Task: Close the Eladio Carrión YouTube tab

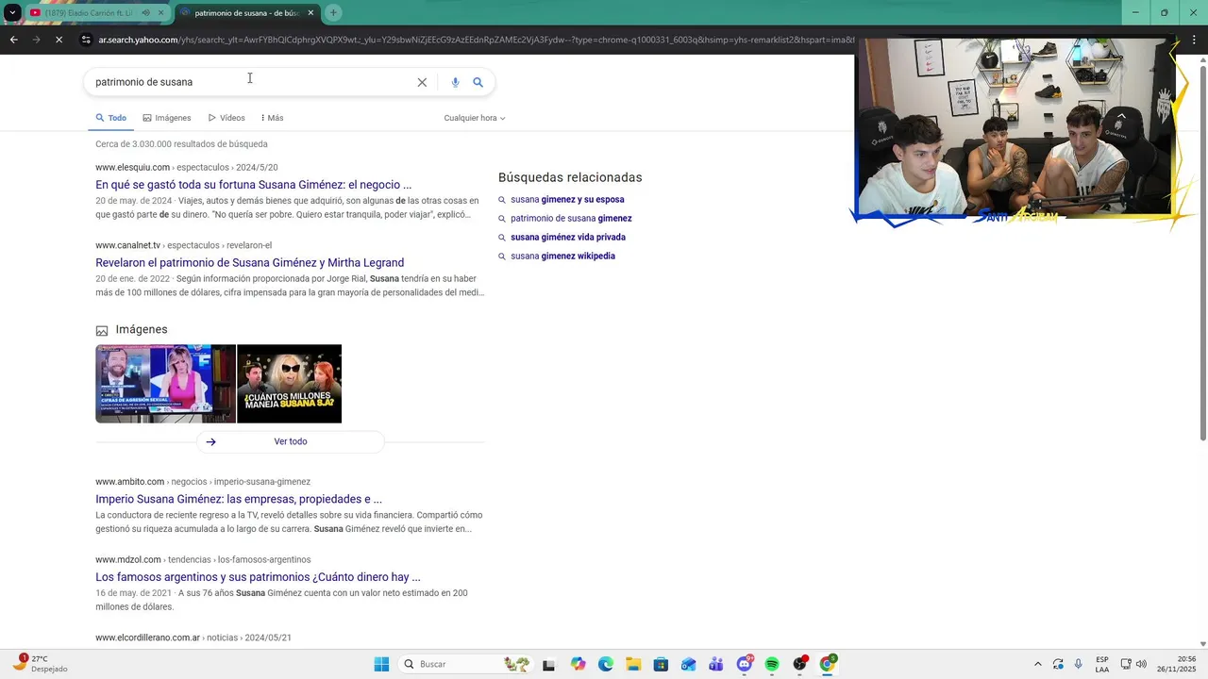Action: [160, 13]
